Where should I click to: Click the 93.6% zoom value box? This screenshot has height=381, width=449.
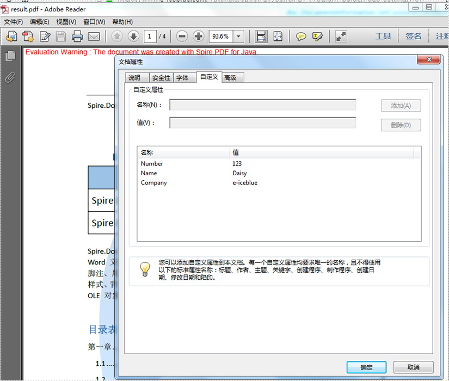tap(221, 36)
